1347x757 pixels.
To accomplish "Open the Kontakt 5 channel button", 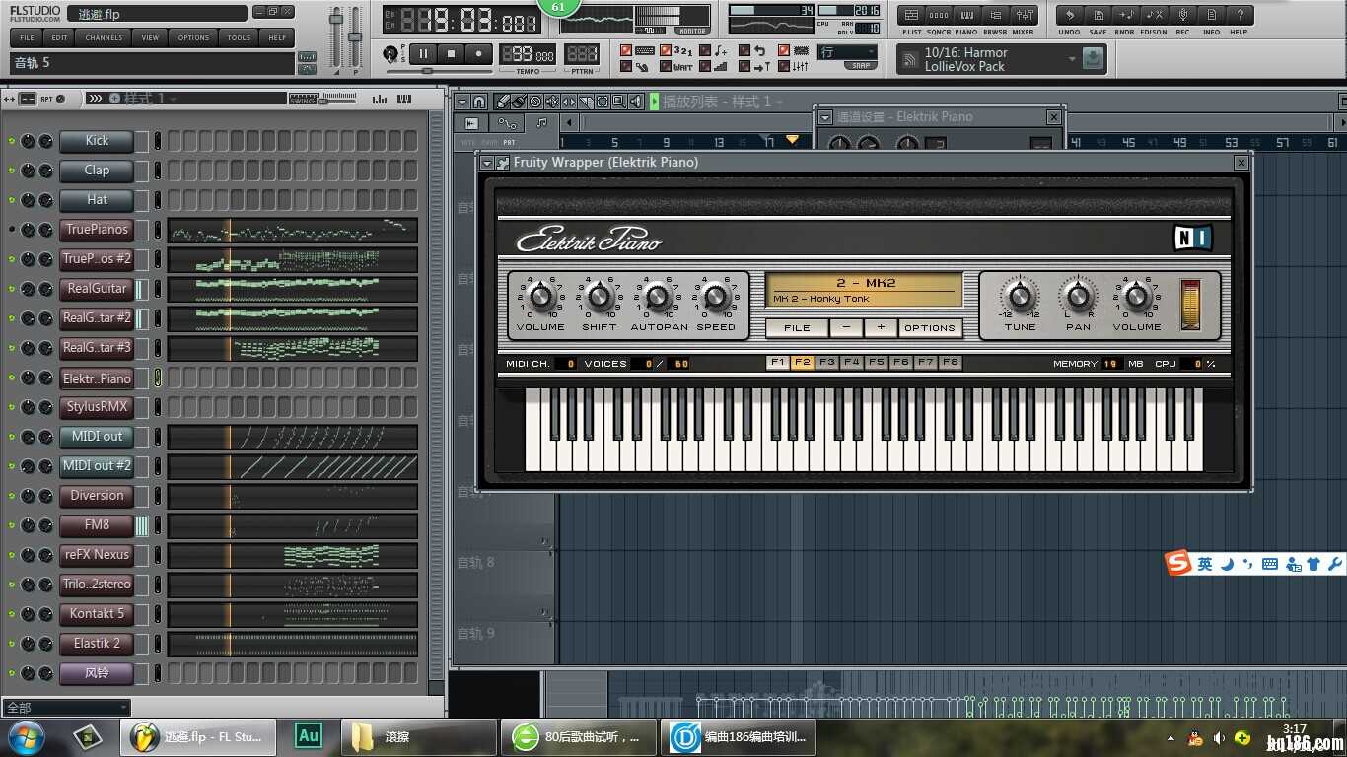I will [97, 614].
